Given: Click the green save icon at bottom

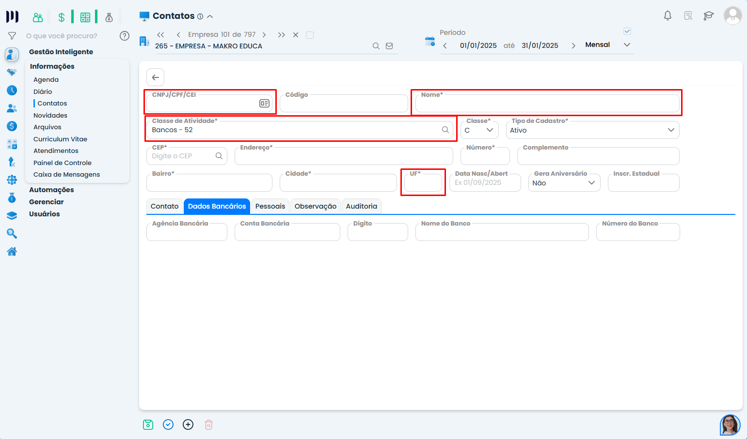Looking at the screenshot, I should (148, 424).
